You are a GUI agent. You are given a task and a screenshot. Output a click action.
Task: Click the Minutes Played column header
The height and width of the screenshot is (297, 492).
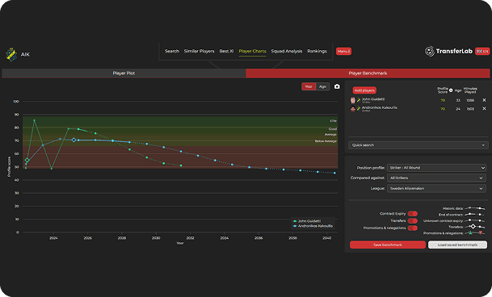(x=470, y=90)
